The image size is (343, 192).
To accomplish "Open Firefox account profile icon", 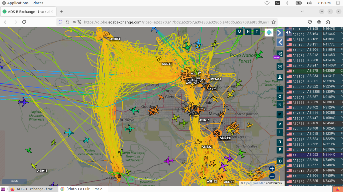I will (319, 22).
